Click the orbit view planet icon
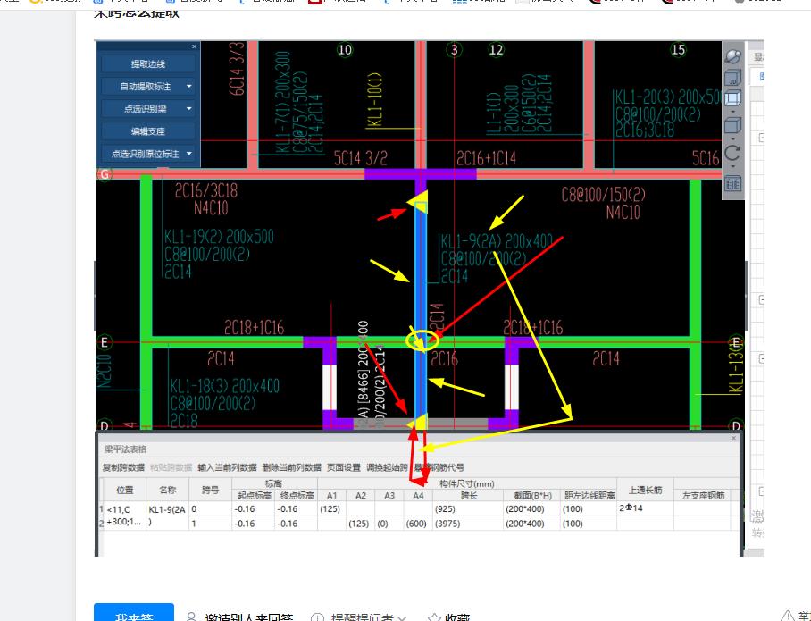The width and height of the screenshot is (811, 621). pos(733,56)
